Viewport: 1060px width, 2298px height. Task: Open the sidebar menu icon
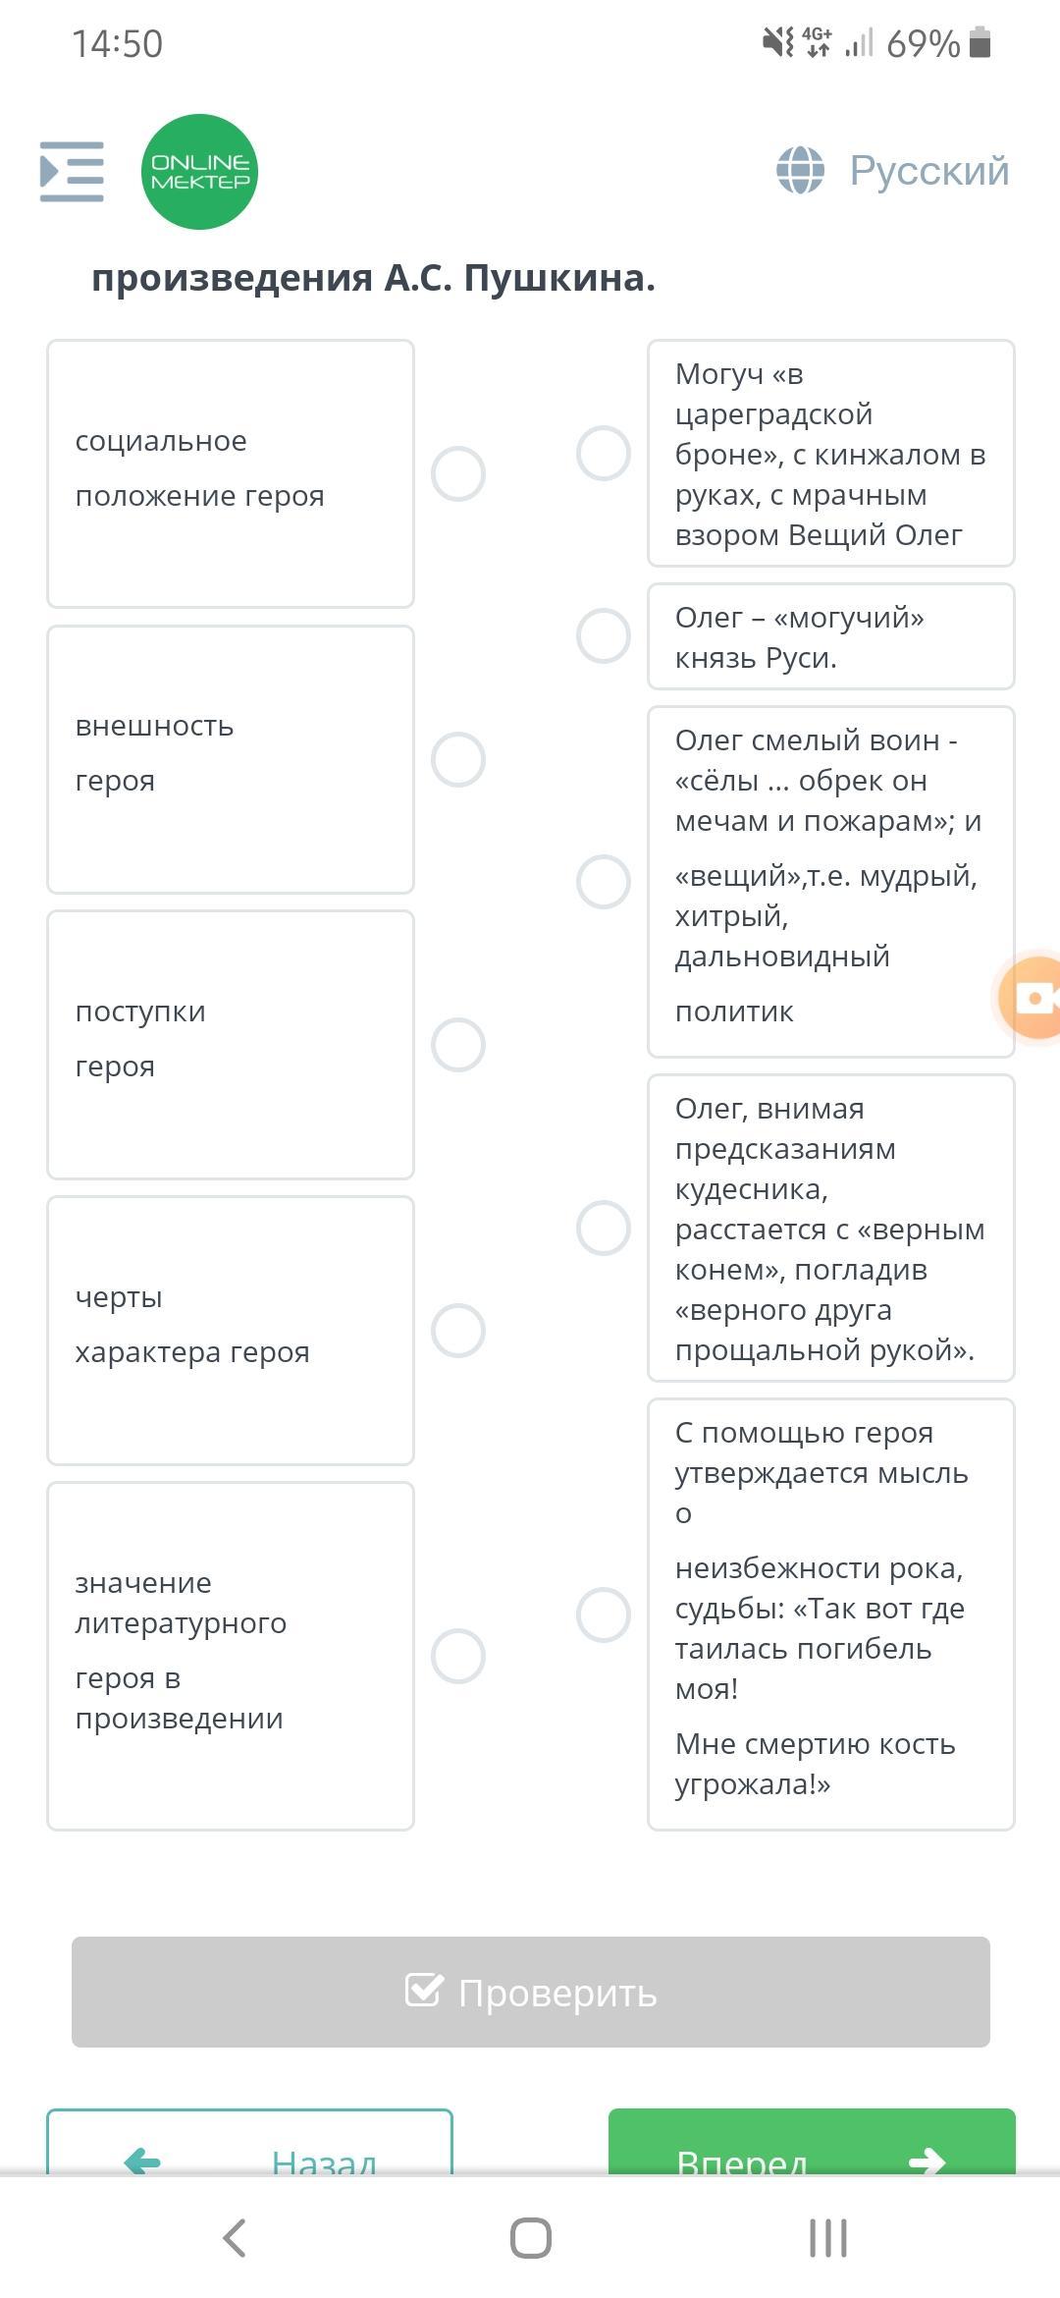tap(72, 172)
